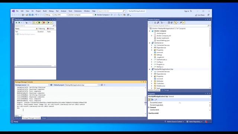The height and width of the screenshot is (134, 238).
Task: Click Switch Views icon in Solution Explorer toolbar
Action: tap(158, 23)
